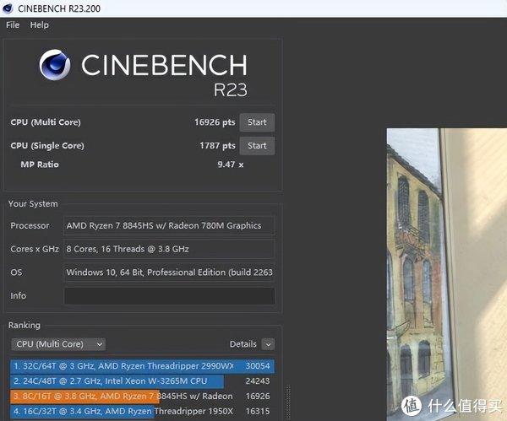
Task: Click the 16926 pts multi core score
Action: tap(215, 122)
